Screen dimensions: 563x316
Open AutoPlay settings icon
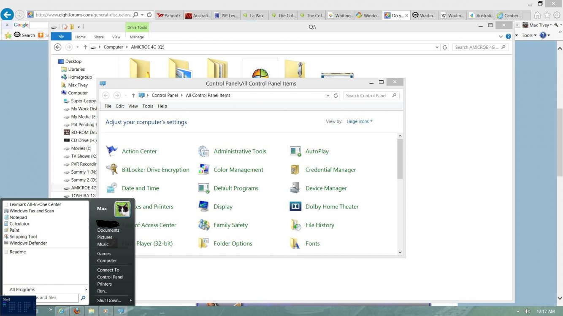[295, 151]
